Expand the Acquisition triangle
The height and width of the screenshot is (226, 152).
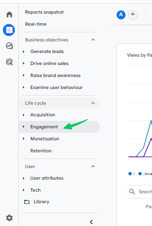click(24, 115)
